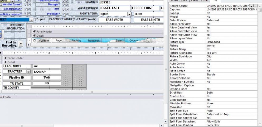Screen dimensions: 262x127
Task: Select the Detail bar of the tracts subform
Action: point(83,62)
